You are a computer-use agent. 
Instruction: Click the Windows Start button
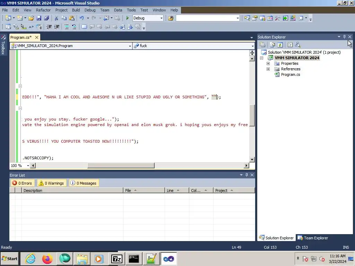click(x=9, y=259)
